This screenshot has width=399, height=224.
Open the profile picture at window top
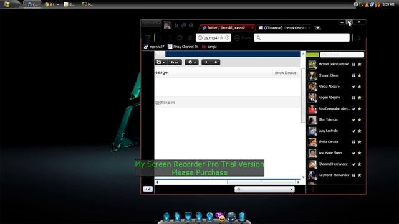tap(168, 25)
